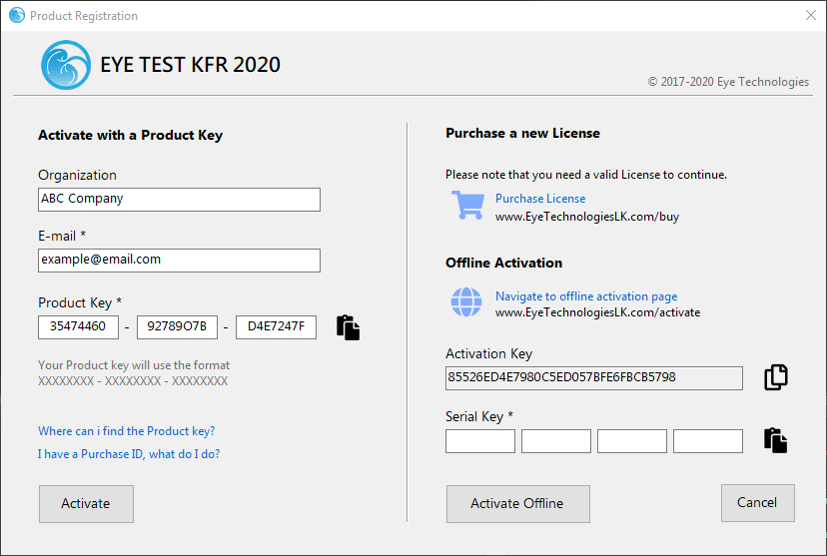Click the copyright Eye Technologies text

point(728,82)
